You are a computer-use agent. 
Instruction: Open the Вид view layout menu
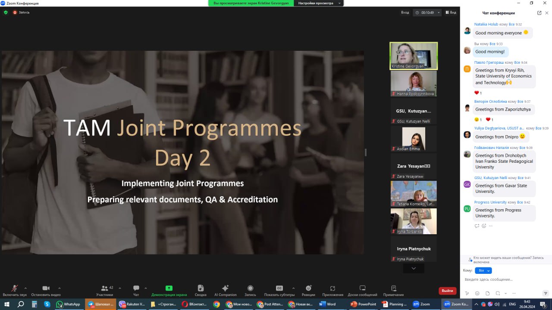pyautogui.click(x=451, y=12)
